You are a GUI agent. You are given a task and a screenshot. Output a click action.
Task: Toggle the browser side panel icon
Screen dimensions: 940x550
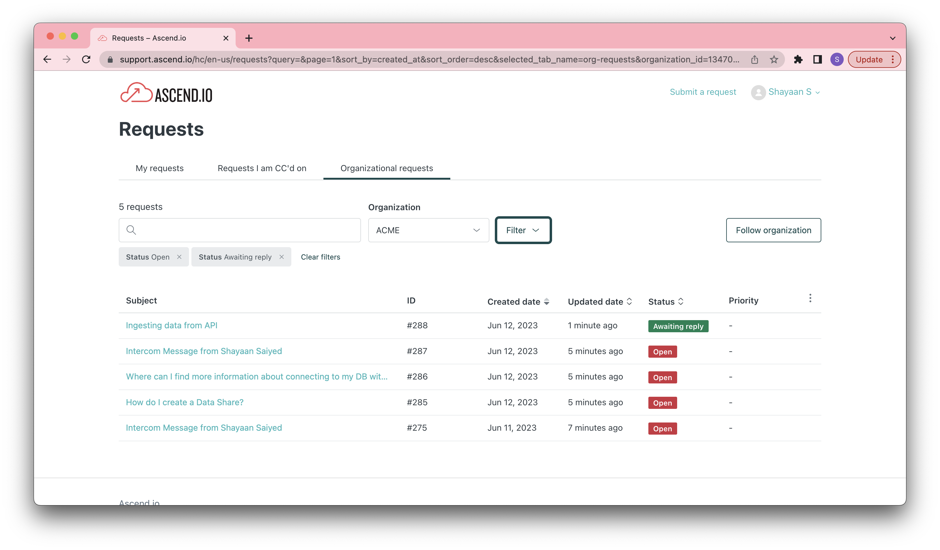point(817,59)
